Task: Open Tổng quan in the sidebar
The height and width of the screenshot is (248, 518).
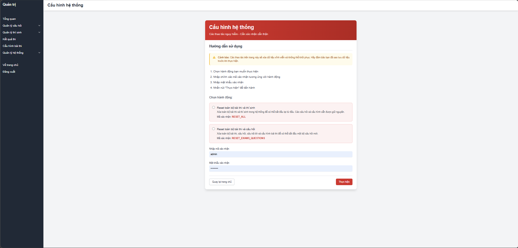Action: 9,19
